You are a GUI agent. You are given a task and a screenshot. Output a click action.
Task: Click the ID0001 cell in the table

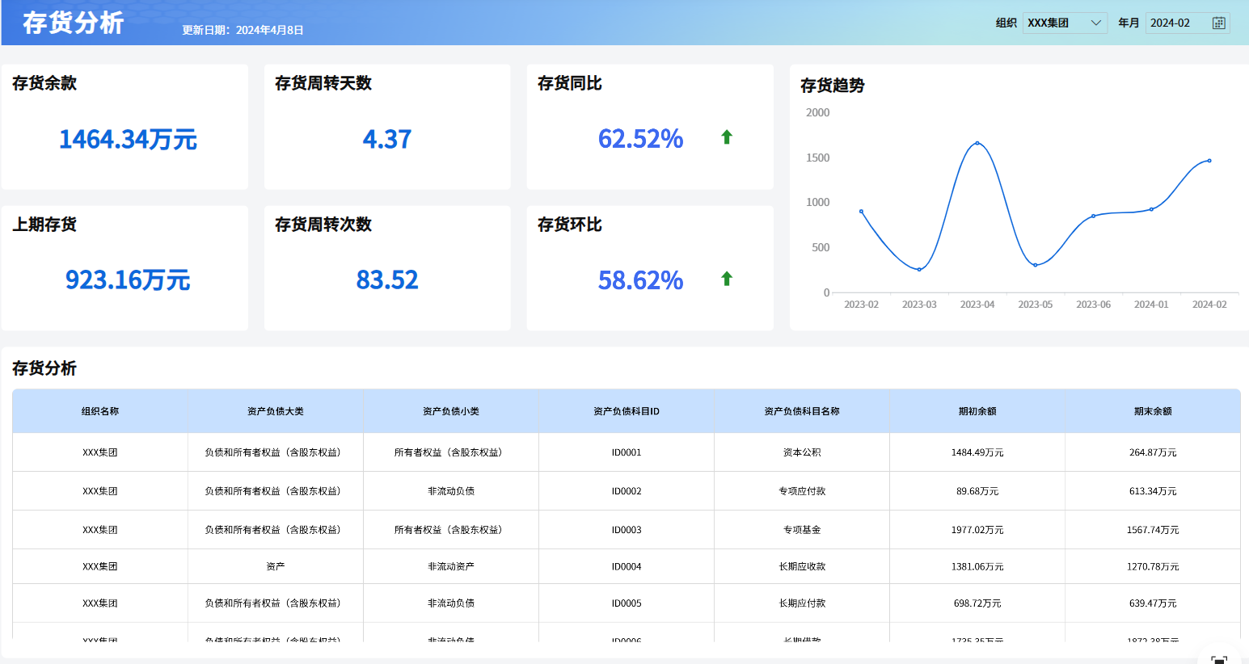click(627, 452)
